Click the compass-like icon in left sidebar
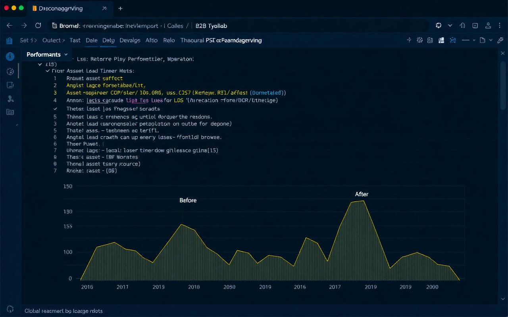The height and width of the screenshot is (317, 508). click(x=10, y=71)
